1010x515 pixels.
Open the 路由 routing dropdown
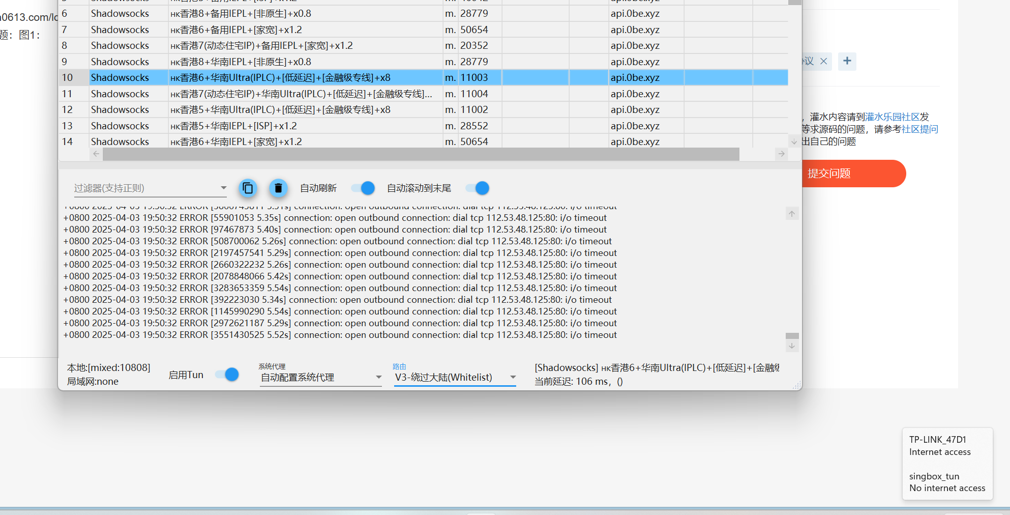point(455,378)
